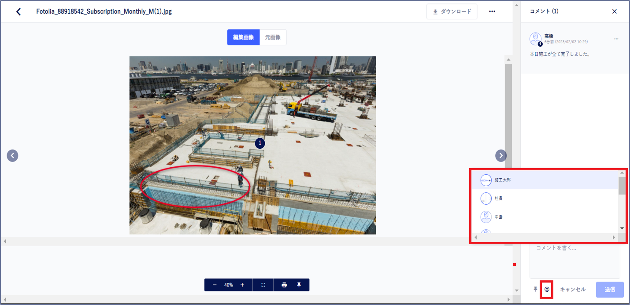
Task: Click the 送信 button
Action: 610,290
